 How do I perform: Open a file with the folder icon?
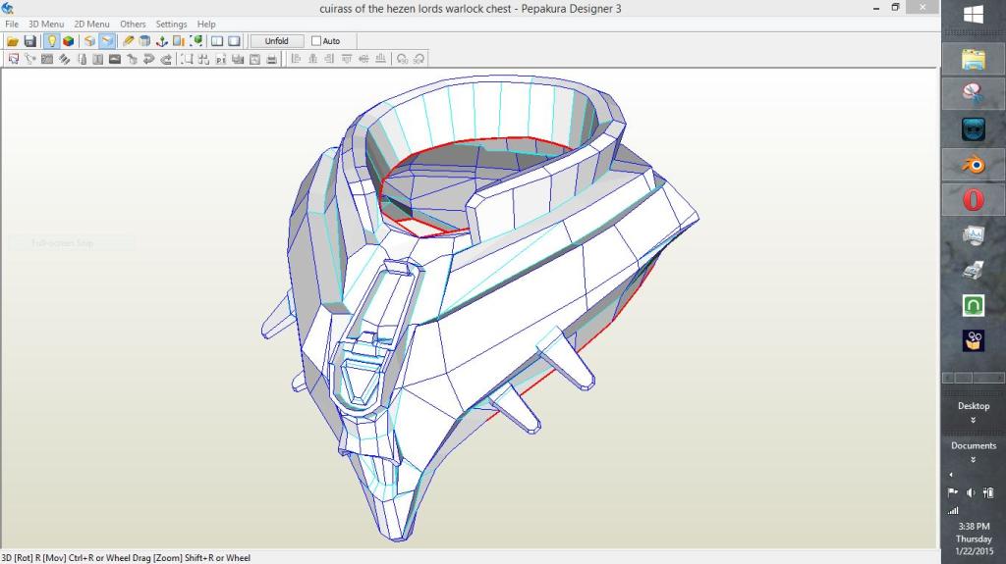point(12,41)
